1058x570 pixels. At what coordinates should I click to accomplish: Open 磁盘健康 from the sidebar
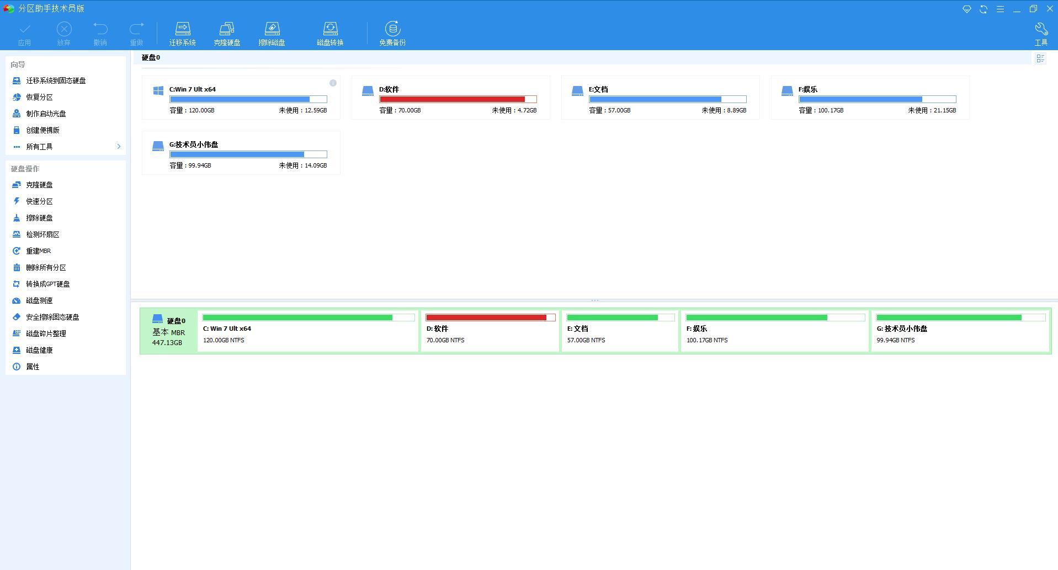(39, 351)
